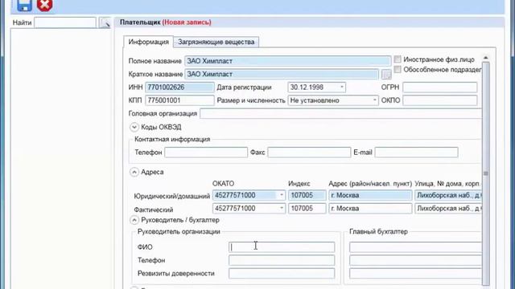Click the Полное название field
The height and width of the screenshot is (289, 515).
[x=288, y=61]
